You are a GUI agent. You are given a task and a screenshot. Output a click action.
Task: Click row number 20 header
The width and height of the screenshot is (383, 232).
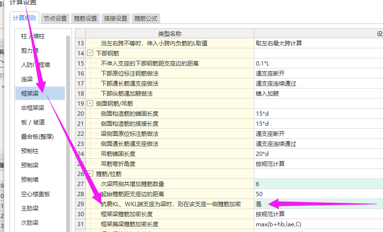tap(80, 114)
